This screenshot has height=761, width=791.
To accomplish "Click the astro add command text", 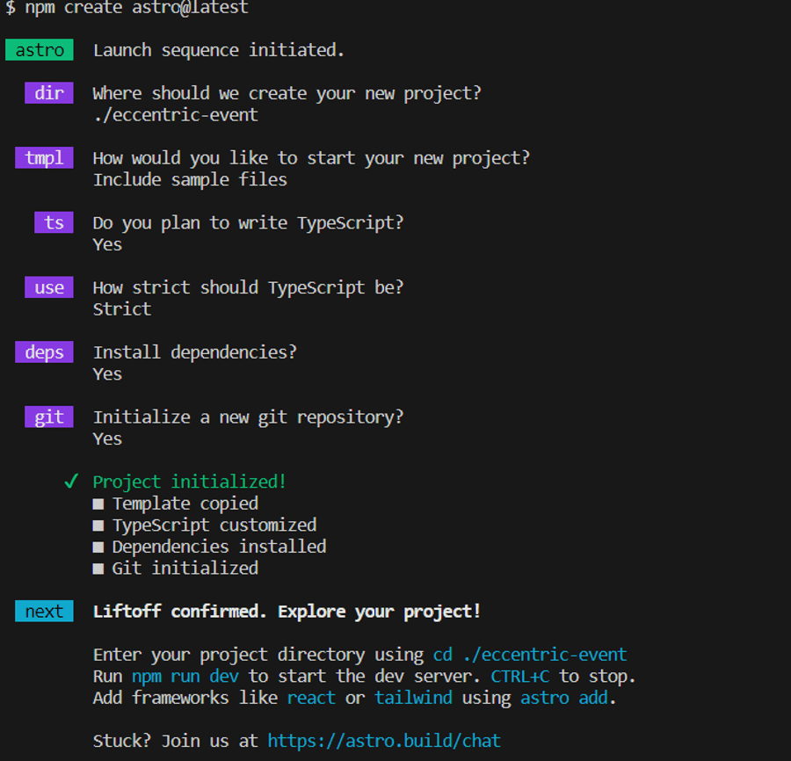I will pyautogui.click(x=564, y=698).
